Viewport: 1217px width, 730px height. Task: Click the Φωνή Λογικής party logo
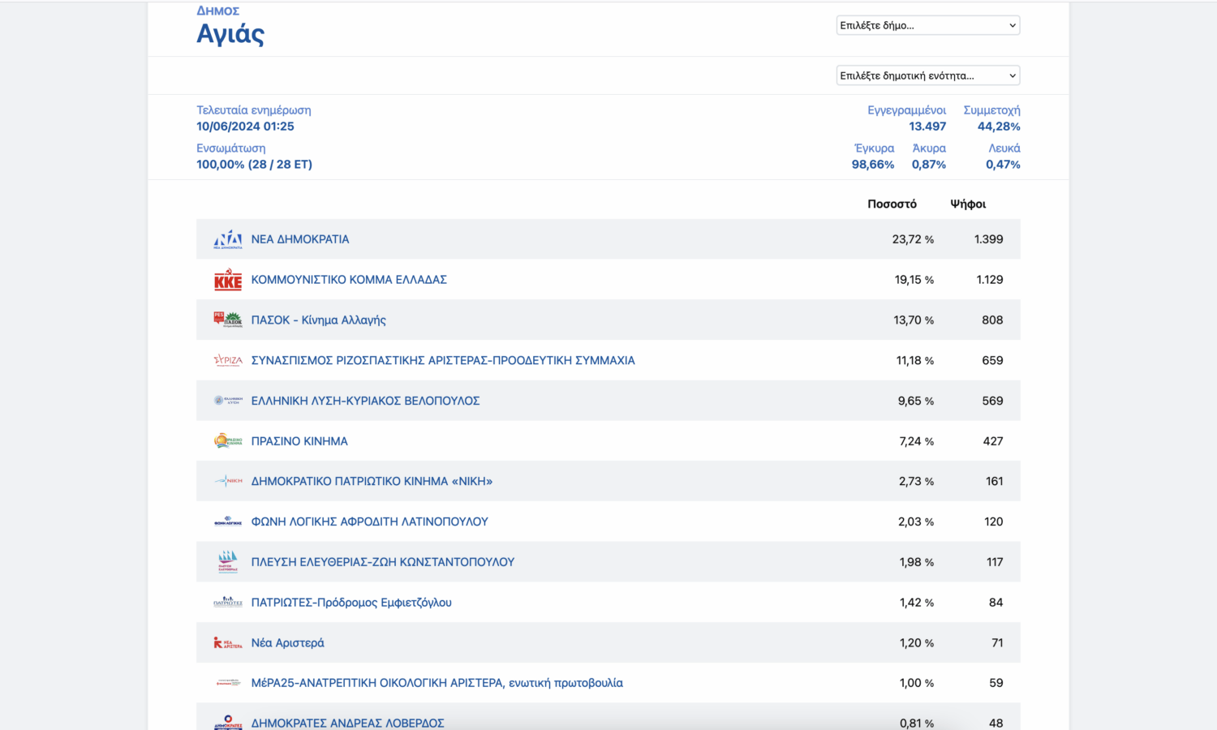coord(228,522)
